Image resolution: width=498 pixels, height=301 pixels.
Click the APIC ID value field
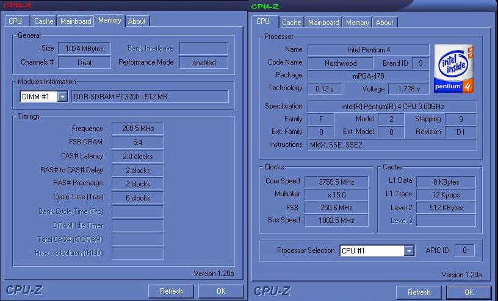(x=464, y=250)
